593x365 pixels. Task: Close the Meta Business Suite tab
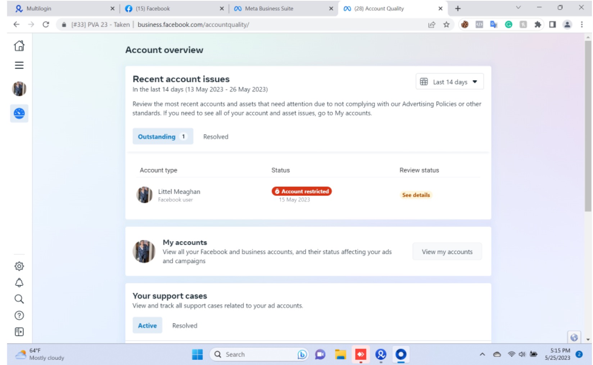(331, 8)
